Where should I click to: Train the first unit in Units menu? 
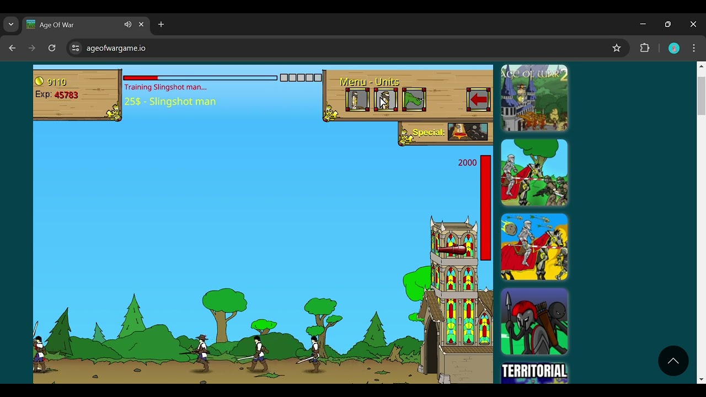coord(357,100)
